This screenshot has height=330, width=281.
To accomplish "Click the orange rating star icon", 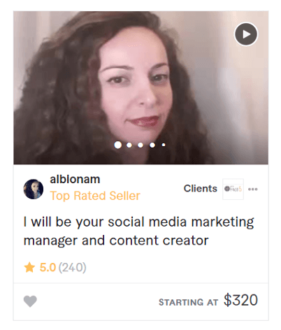I will click(x=29, y=267).
